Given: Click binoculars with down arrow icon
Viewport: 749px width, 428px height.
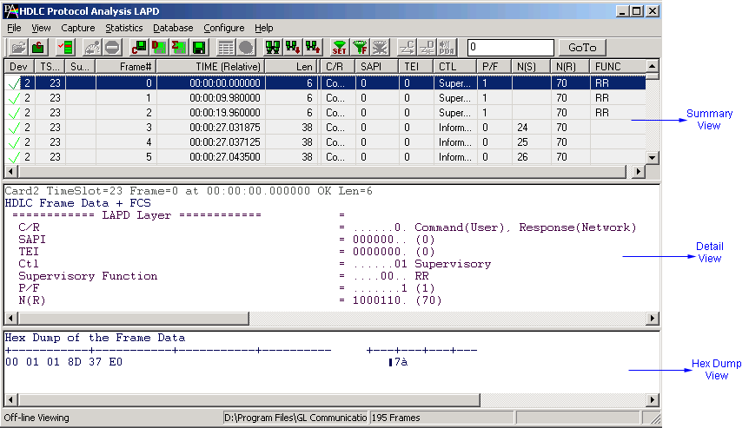Looking at the screenshot, I should point(292,48).
